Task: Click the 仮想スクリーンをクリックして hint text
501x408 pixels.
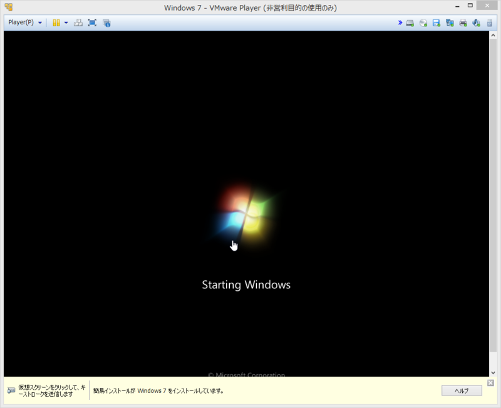Action: (x=52, y=390)
